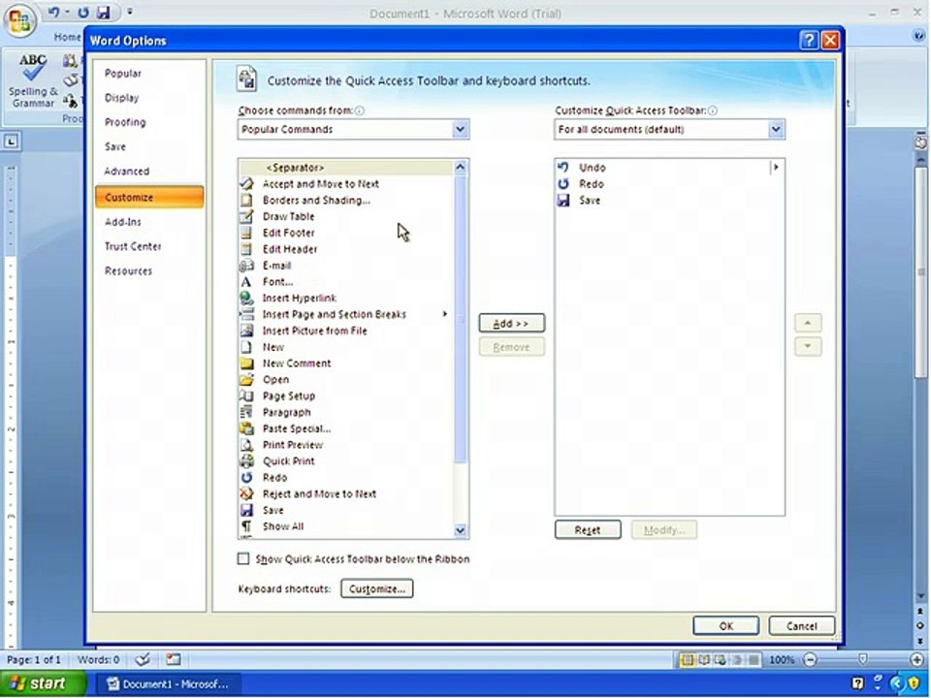Click the E-mail envelope icon
The image size is (931, 698).
point(246,266)
